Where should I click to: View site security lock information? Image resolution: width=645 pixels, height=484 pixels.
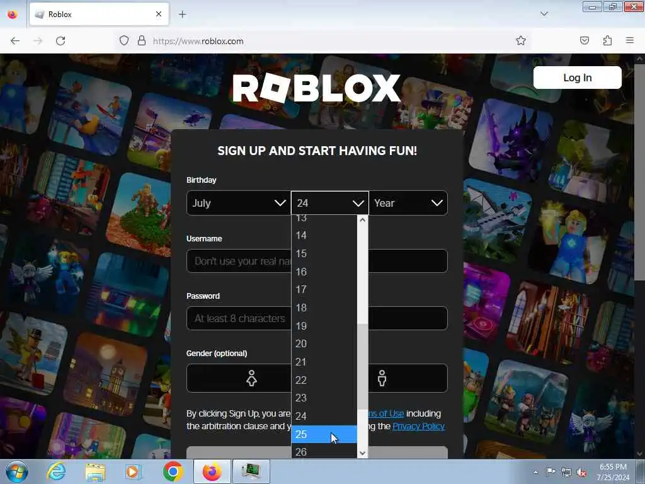tap(142, 41)
